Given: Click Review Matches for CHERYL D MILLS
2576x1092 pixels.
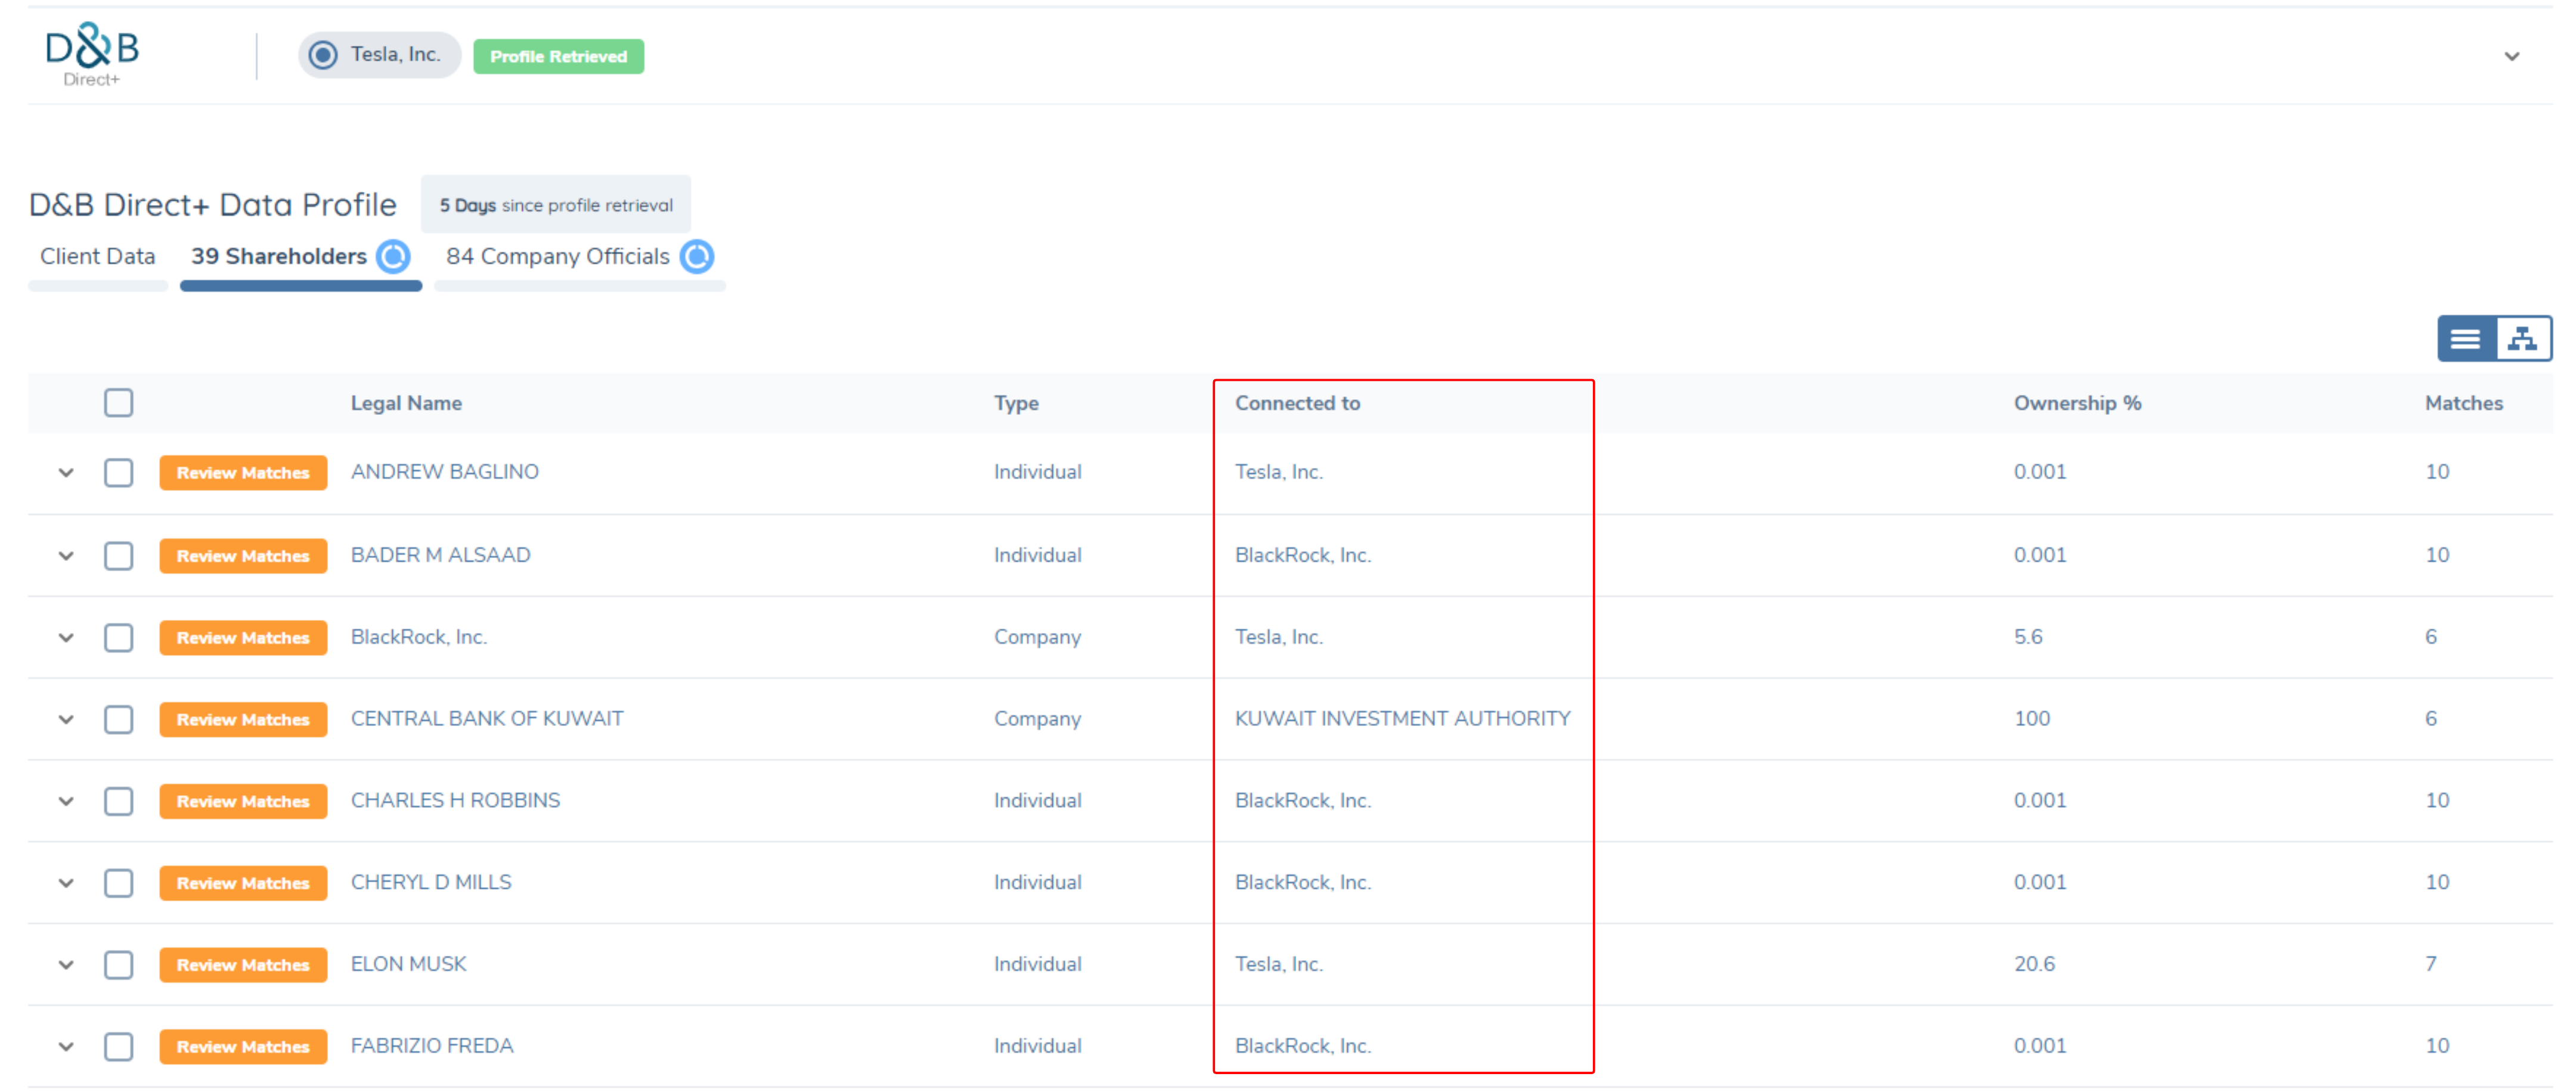Looking at the screenshot, I should tap(243, 883).
